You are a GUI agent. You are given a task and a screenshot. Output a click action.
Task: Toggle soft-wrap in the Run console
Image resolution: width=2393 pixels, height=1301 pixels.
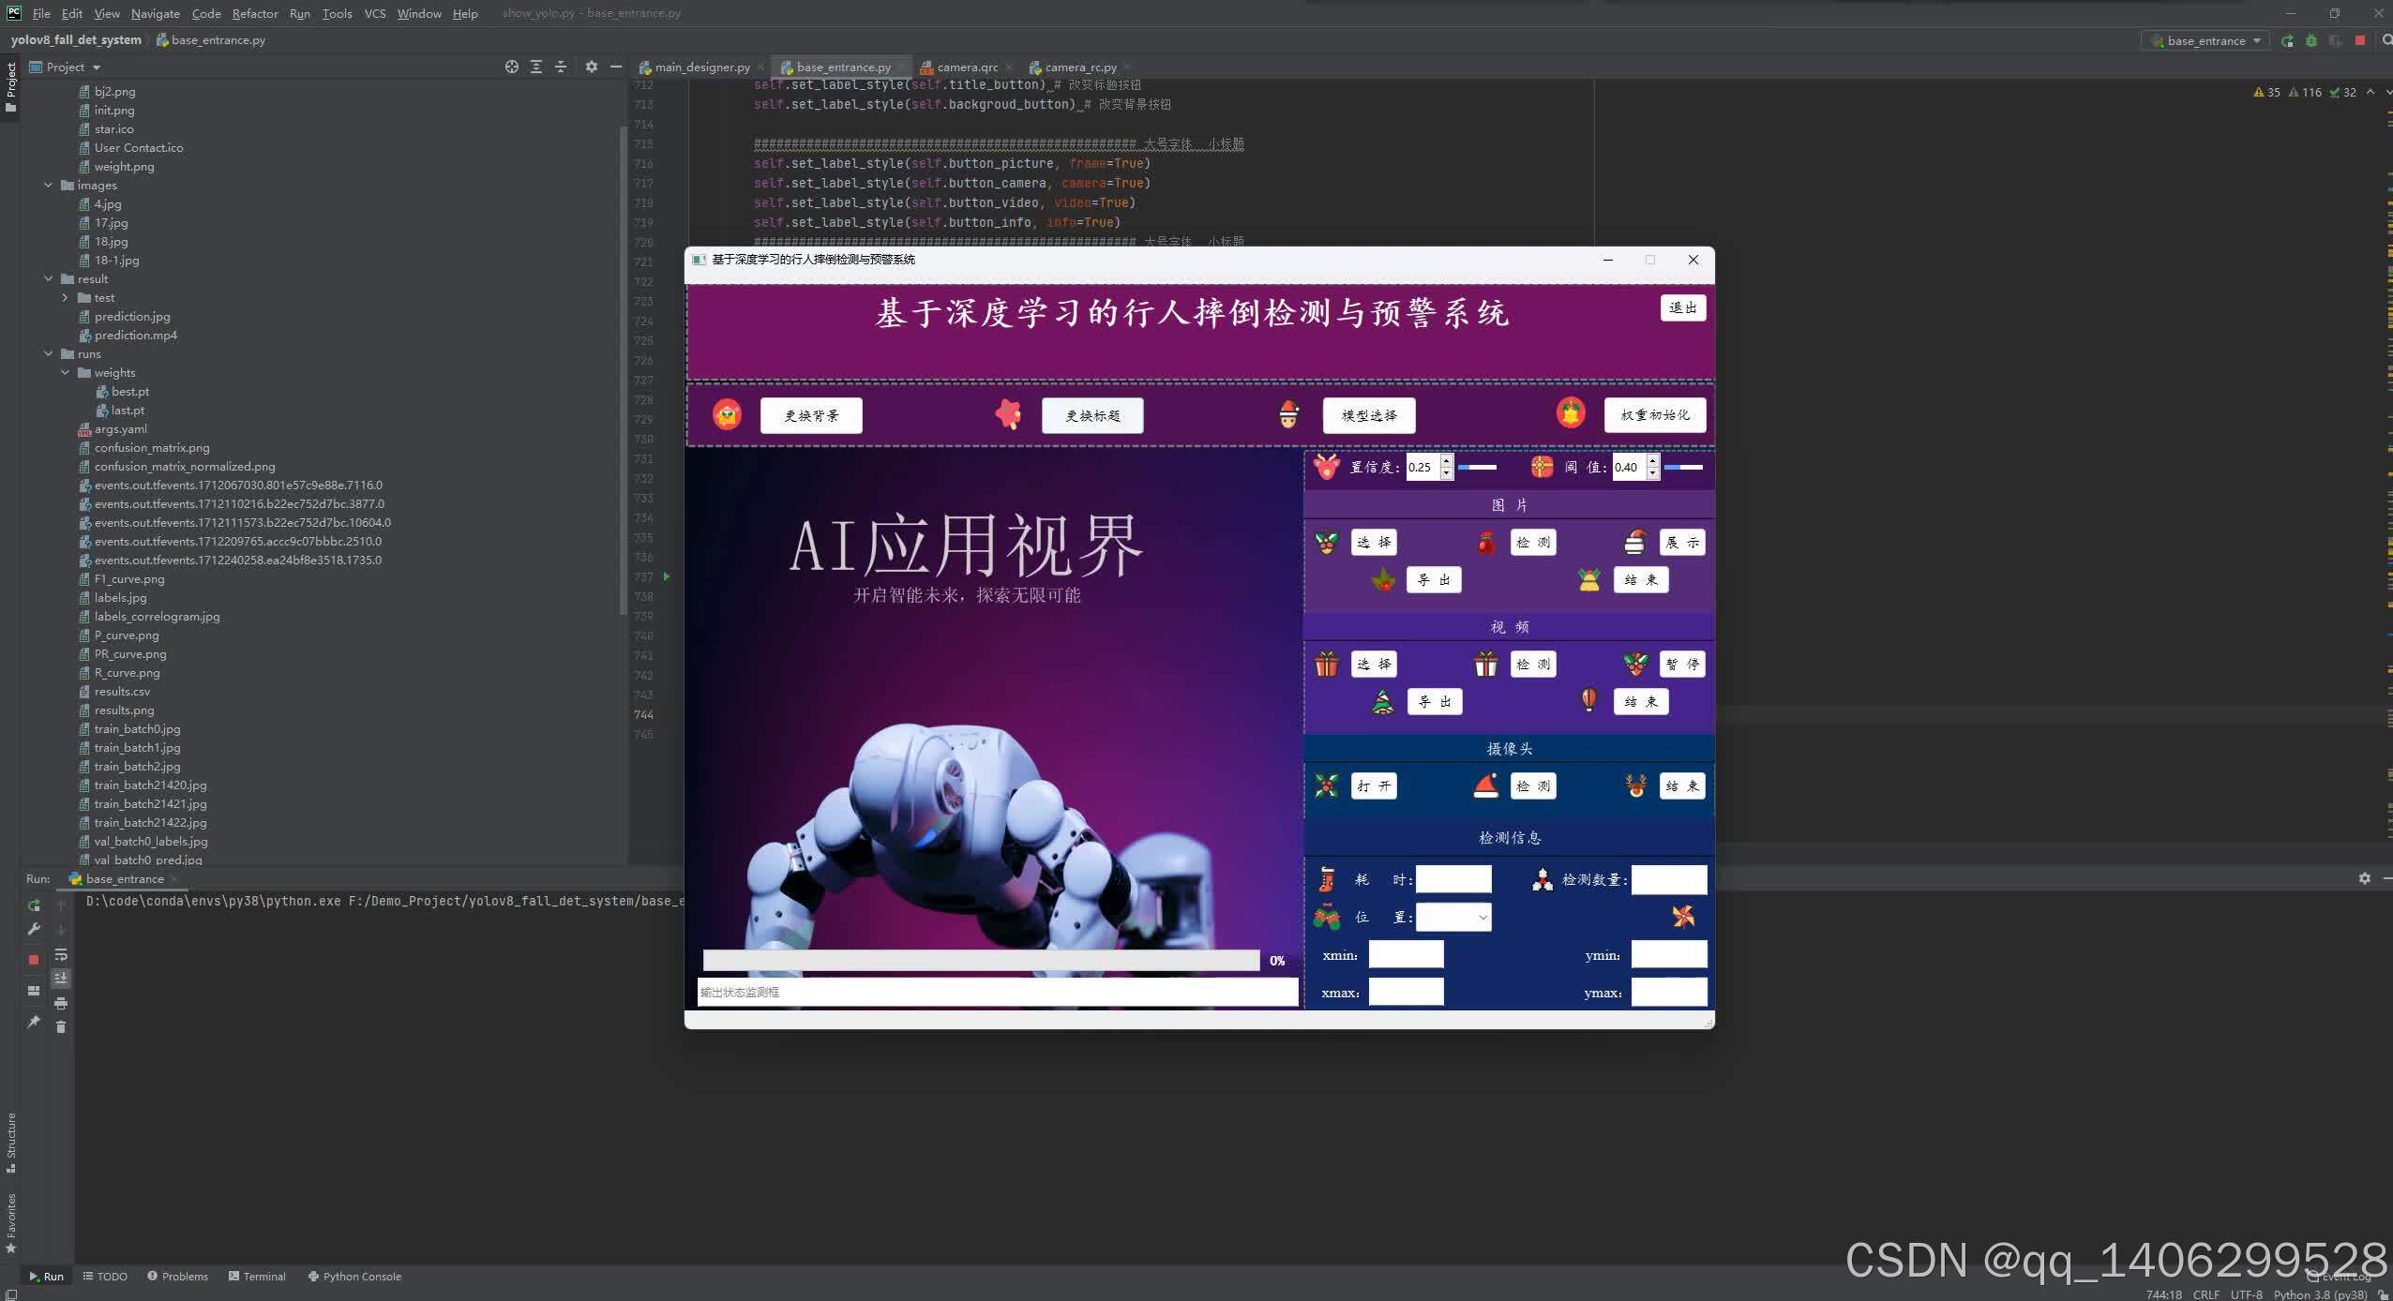[x=61, y=955]
